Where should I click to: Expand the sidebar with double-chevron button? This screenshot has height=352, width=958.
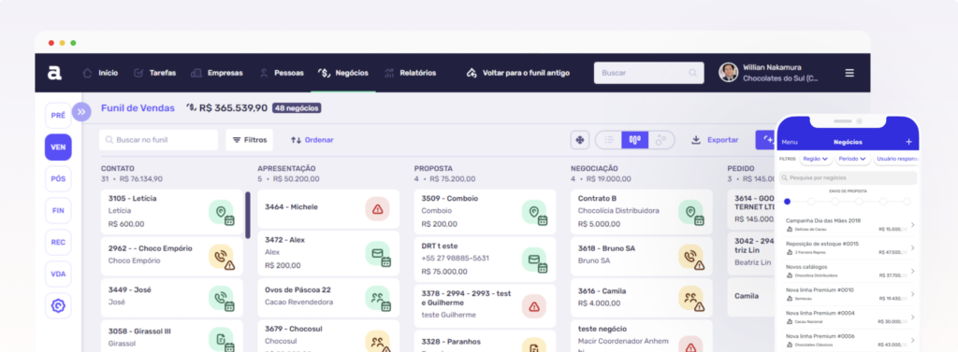[81, 112]
